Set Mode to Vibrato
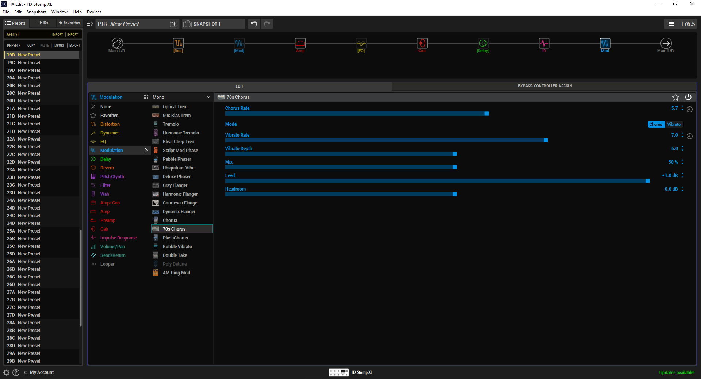Image resolution: width=701 pixels, height=379 pixels. tap(674, 124)
